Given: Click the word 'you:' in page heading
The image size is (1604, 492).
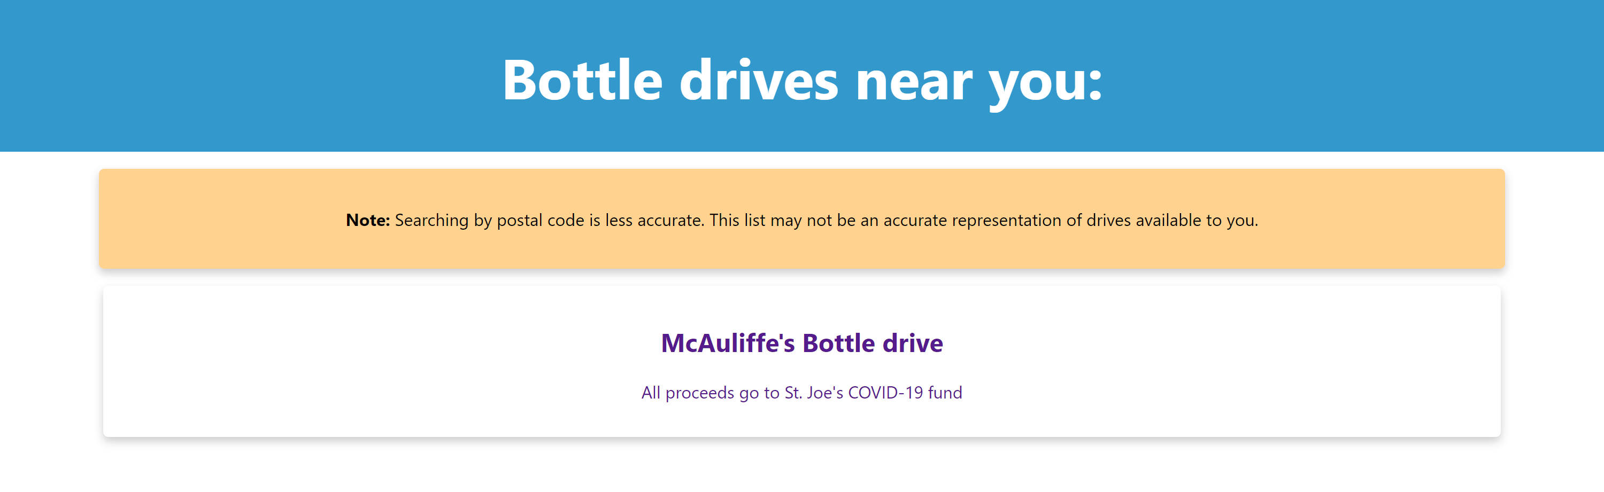Looking at the screenshot, I should tap(1046, 84).
